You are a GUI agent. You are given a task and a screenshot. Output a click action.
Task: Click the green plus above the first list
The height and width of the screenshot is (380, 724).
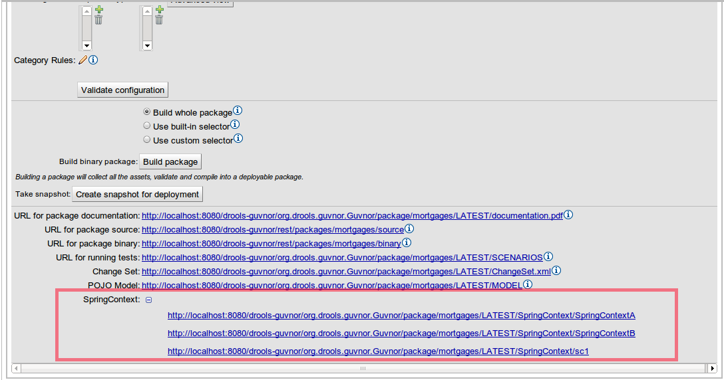pyautogui.click(x=98, y=9)
